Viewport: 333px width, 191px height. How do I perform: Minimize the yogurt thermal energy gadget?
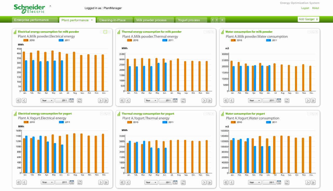[205, 114]
